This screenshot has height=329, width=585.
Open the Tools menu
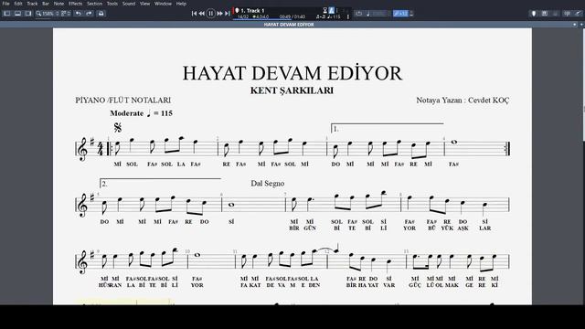point(112,4)
